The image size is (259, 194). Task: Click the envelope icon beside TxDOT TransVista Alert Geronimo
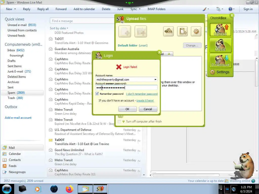pos(51,39)
